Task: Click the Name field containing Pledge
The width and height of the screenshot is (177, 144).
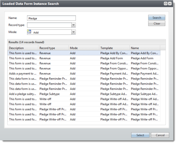Action: 51,18
